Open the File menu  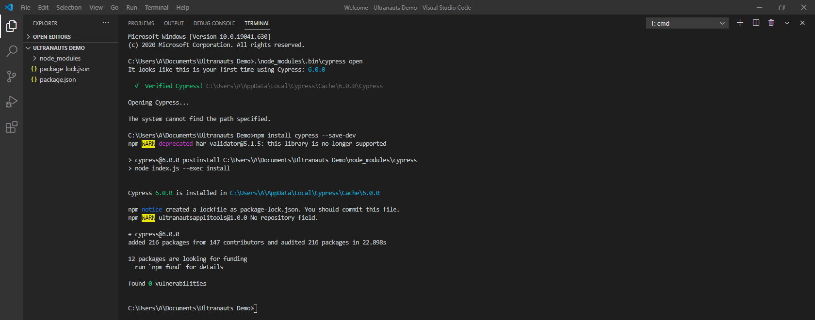(x=26, y=7)
